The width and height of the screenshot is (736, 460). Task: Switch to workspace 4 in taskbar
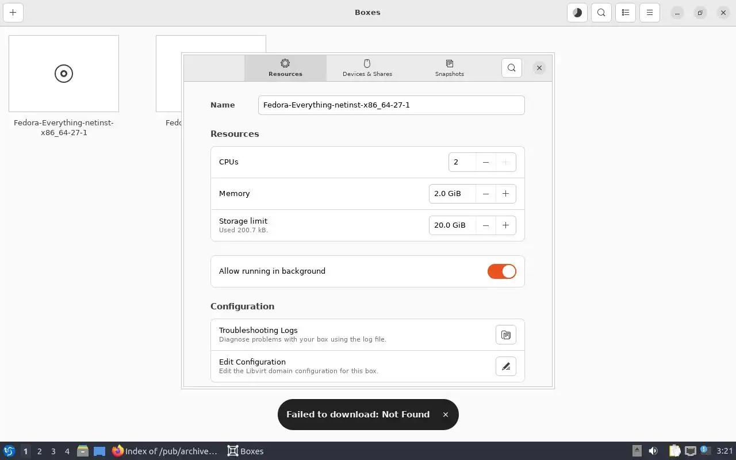pyautogui.click(x=67, y=451)
